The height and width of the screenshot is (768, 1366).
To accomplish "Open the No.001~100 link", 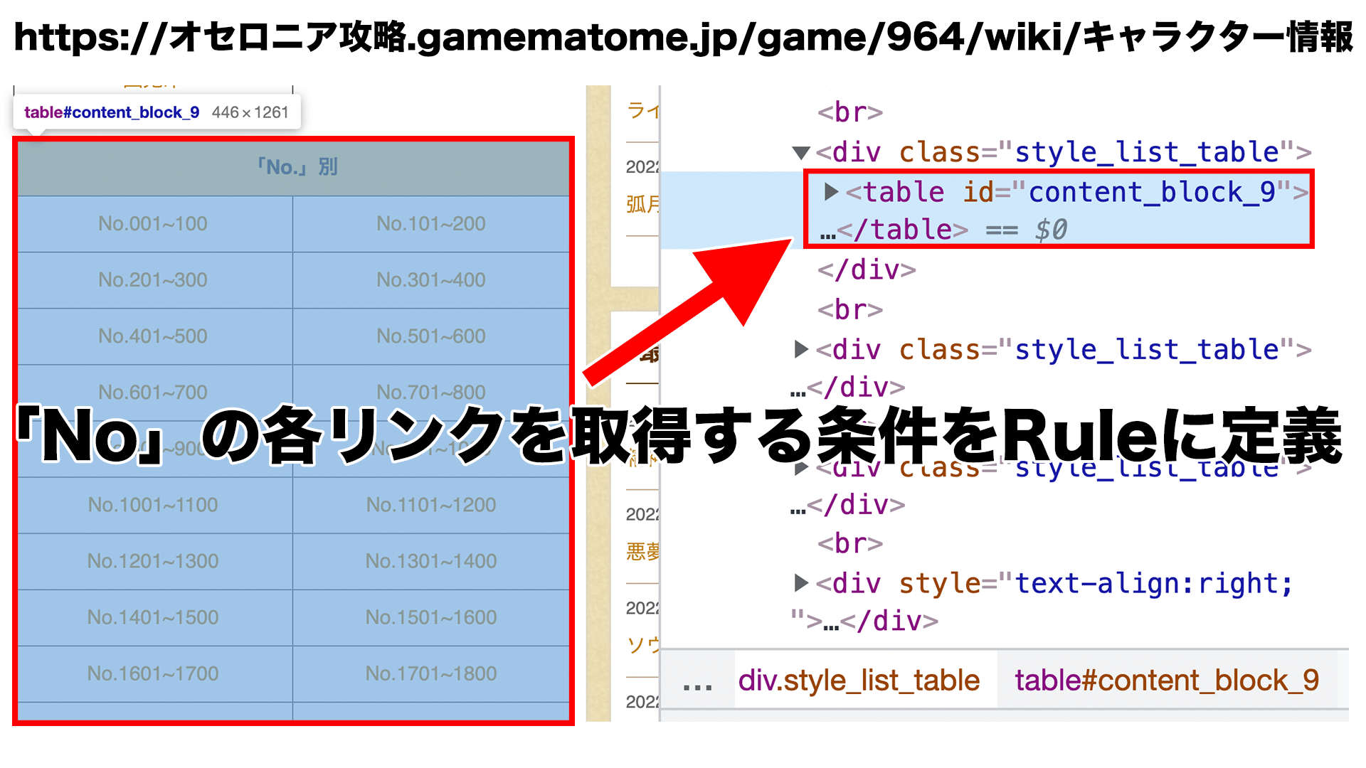I will [x=153, y=224].
